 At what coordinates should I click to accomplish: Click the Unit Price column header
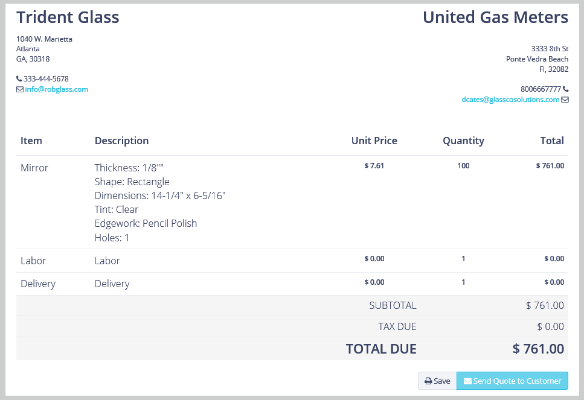tap(374, 141)
